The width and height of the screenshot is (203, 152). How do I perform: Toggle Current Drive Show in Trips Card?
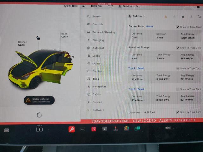tap(178, 27)
